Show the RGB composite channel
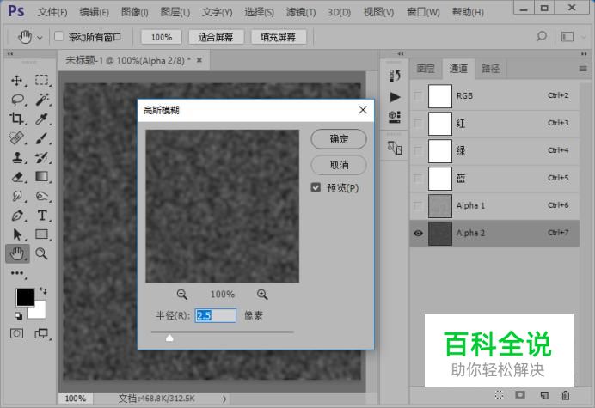 (418, 96)
